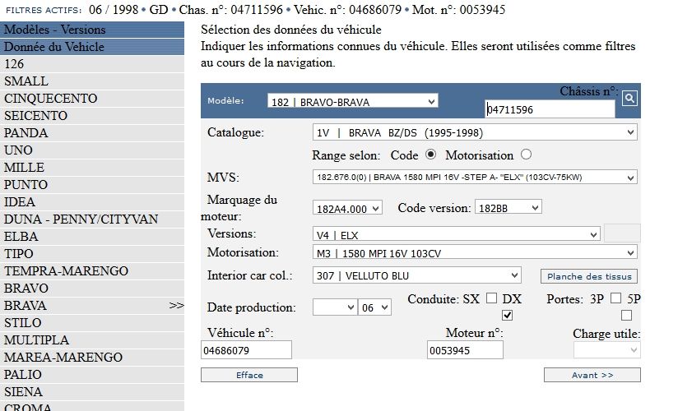Select BRAVA in the model list
Screen dimensions: 678x411
point(92,306)
